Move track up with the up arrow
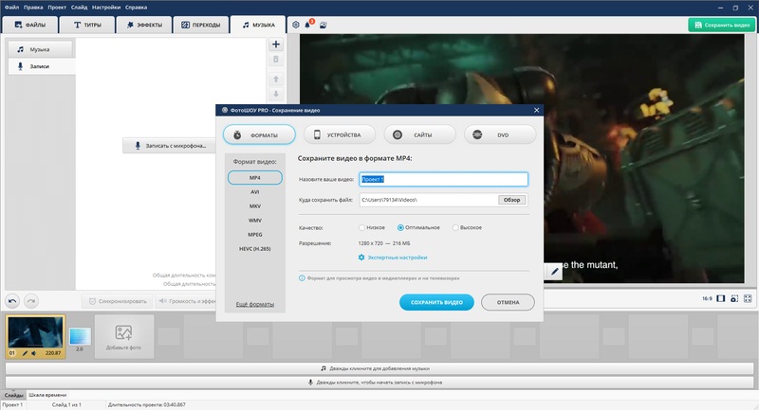Screen dimensions: 759x410 point(276,79)
